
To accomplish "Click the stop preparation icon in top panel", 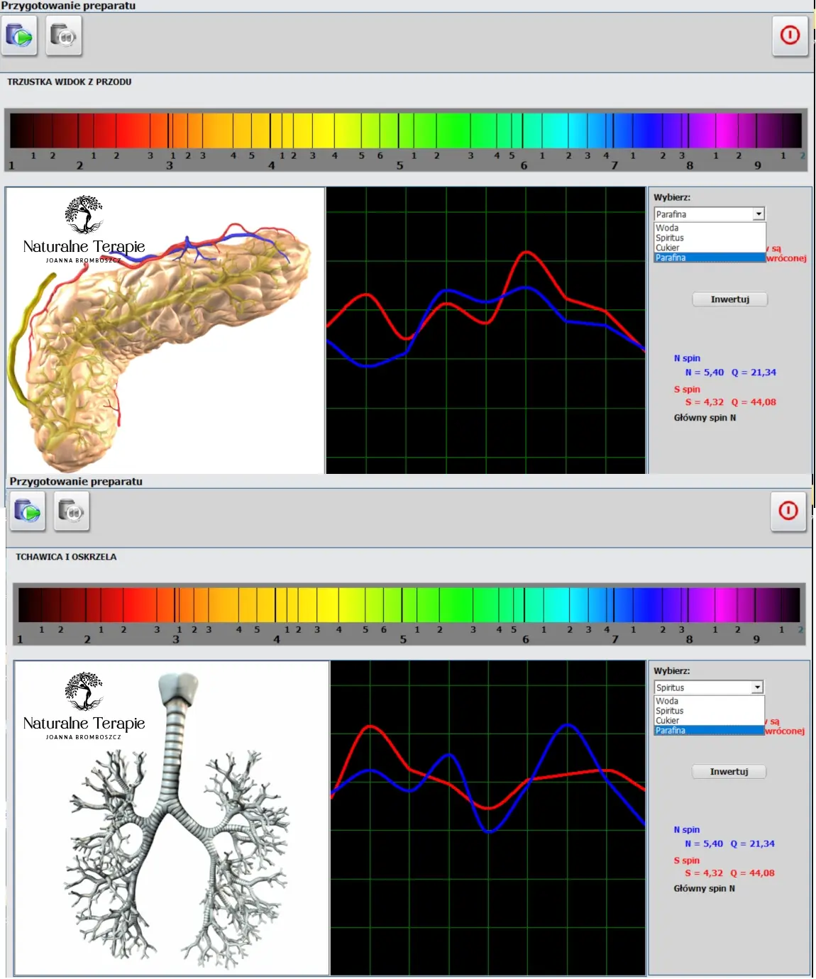I will click(x=64, y=35).
